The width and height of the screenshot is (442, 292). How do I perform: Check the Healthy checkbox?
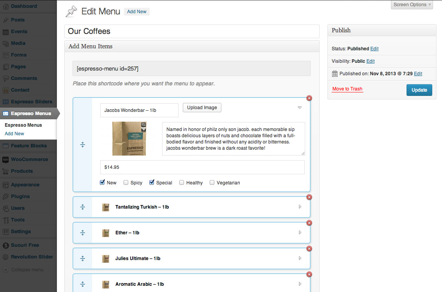coord(182,182)
